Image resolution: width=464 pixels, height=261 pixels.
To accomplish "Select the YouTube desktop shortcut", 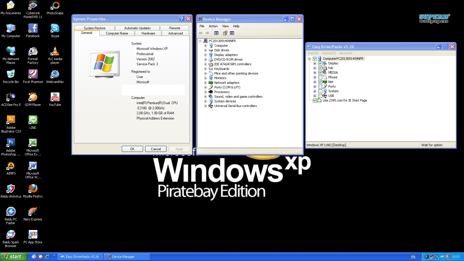I will [55, 99].
